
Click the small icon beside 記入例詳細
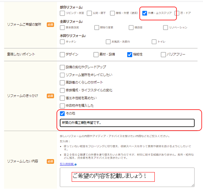75,165
